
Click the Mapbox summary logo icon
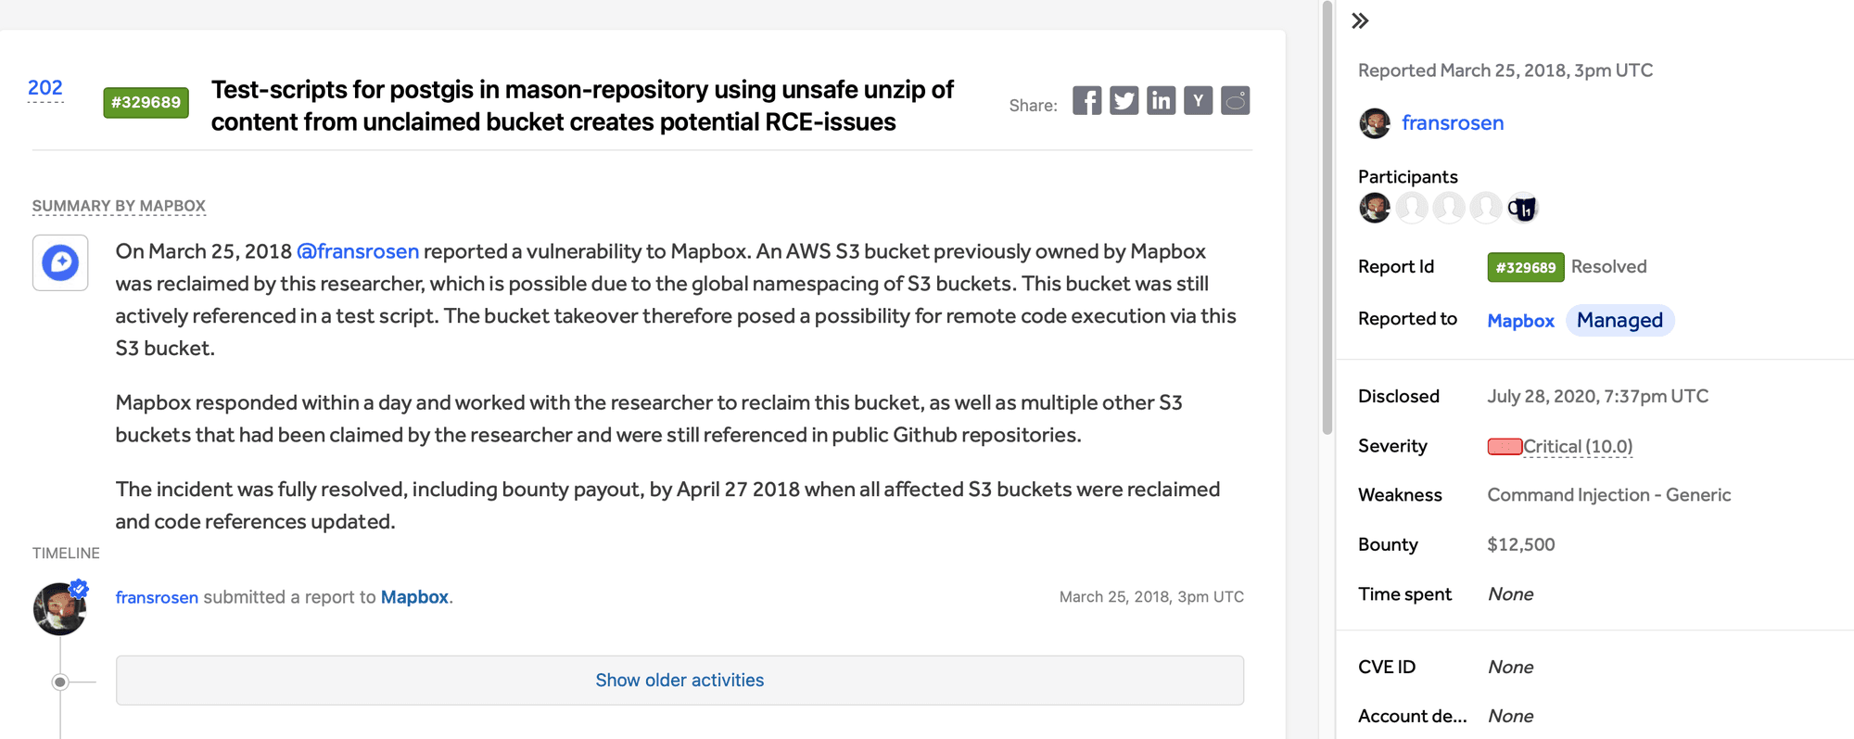[x=60, y=263]
